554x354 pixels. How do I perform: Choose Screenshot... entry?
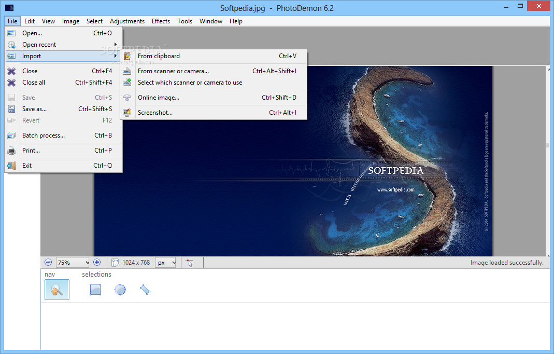click(214, 113)
